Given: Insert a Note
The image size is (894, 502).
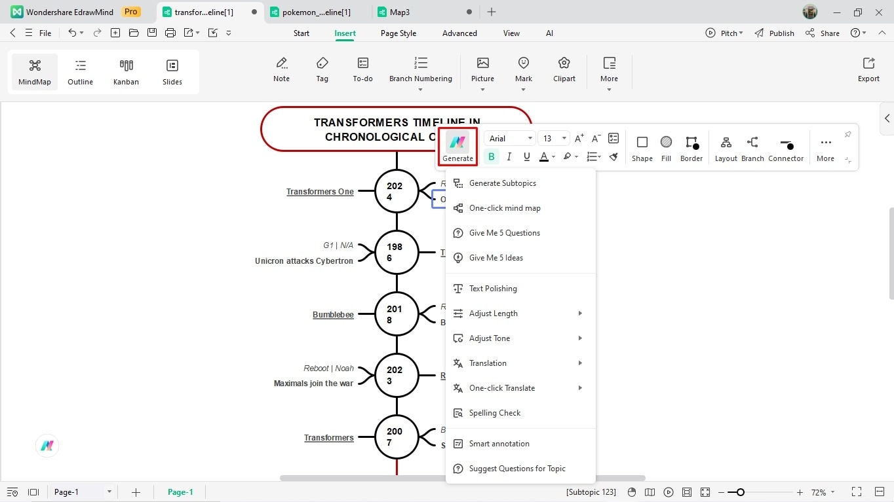Looking at the screenshot, I should coord(281,70).
